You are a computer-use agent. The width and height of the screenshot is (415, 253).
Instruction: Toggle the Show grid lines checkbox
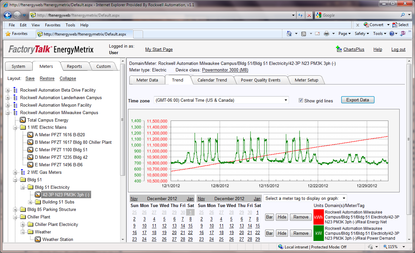(301, 100)
